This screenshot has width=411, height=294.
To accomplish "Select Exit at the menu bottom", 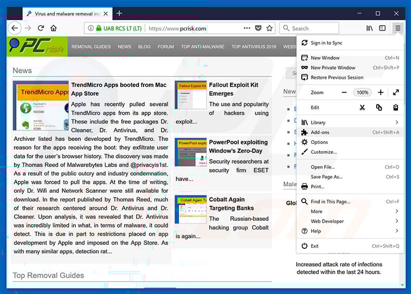I will (x=350, y=246).
